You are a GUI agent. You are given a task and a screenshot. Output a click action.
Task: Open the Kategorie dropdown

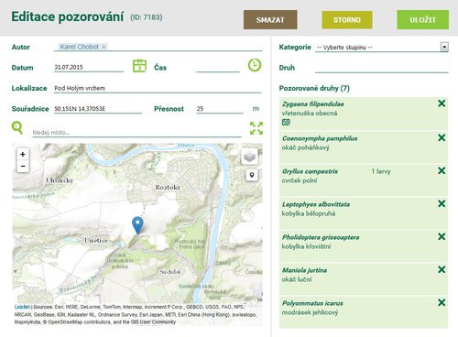coord(382,48)
